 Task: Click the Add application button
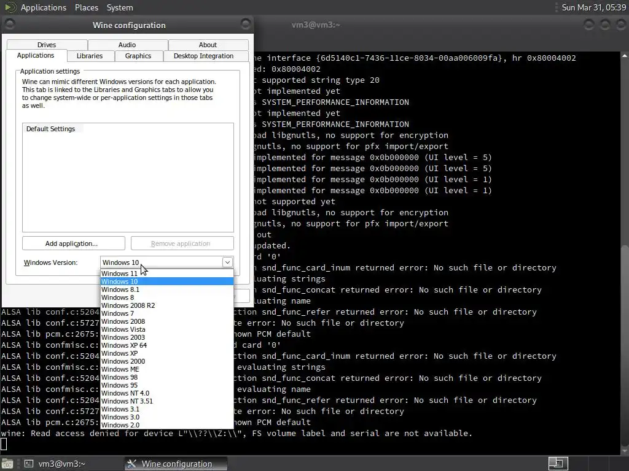74,243
